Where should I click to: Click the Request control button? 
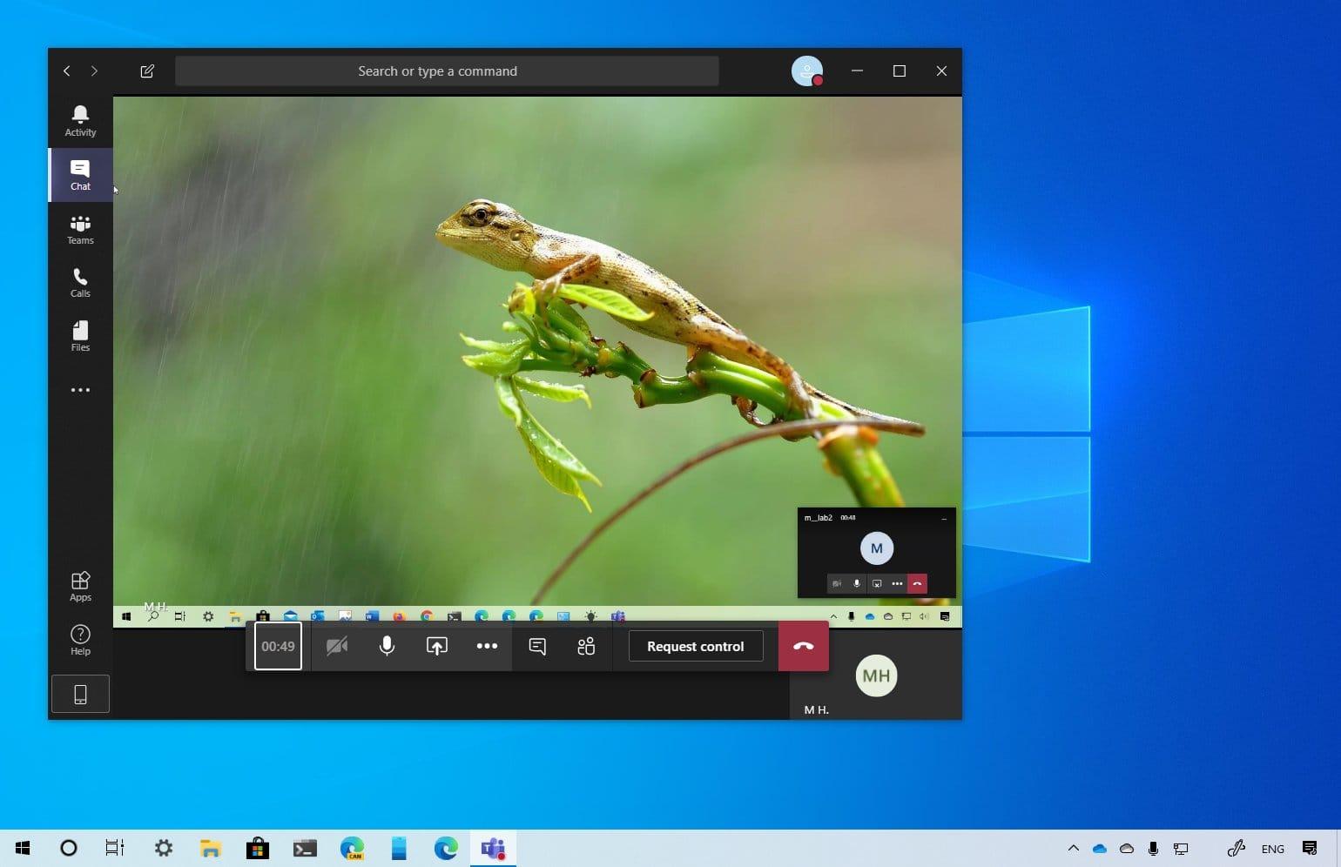(695, 646)
